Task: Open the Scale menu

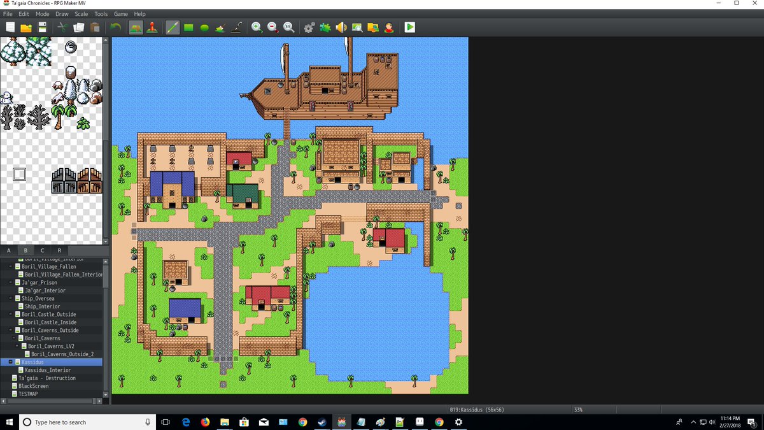Action: tap(81, 14)
